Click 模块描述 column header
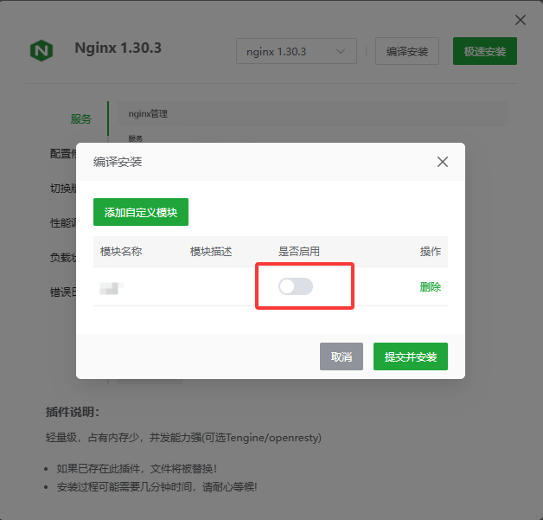Viewport: 543px width, 520px height. tap(211, 251)
